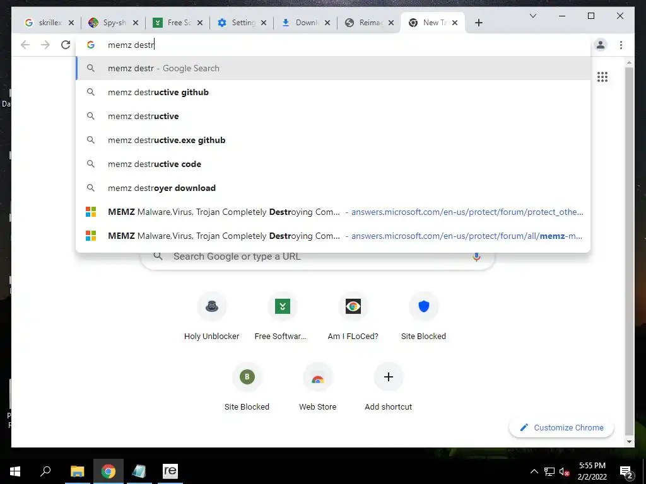Open the notification center icon

(x=626, y=472)
